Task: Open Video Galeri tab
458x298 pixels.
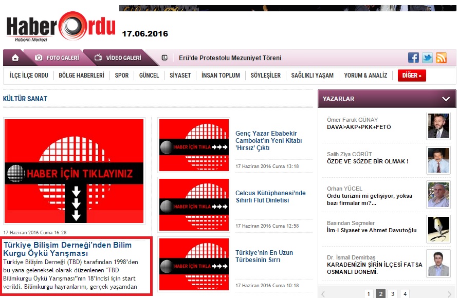Action: 118,58
